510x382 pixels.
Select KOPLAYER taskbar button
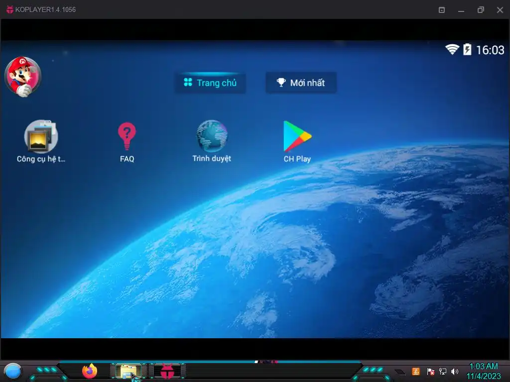167,371
